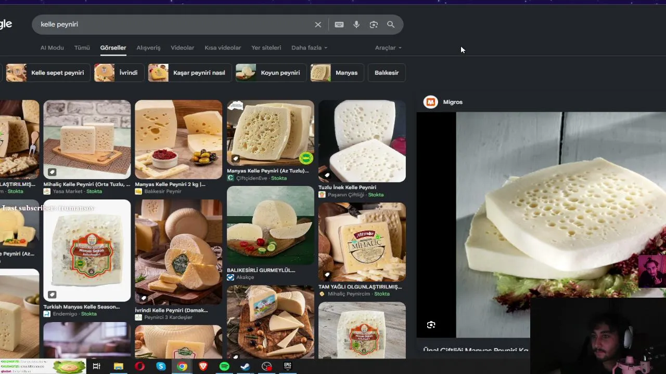Click the Migros source logo icon
666x374 pixels.
pos(430,102)
